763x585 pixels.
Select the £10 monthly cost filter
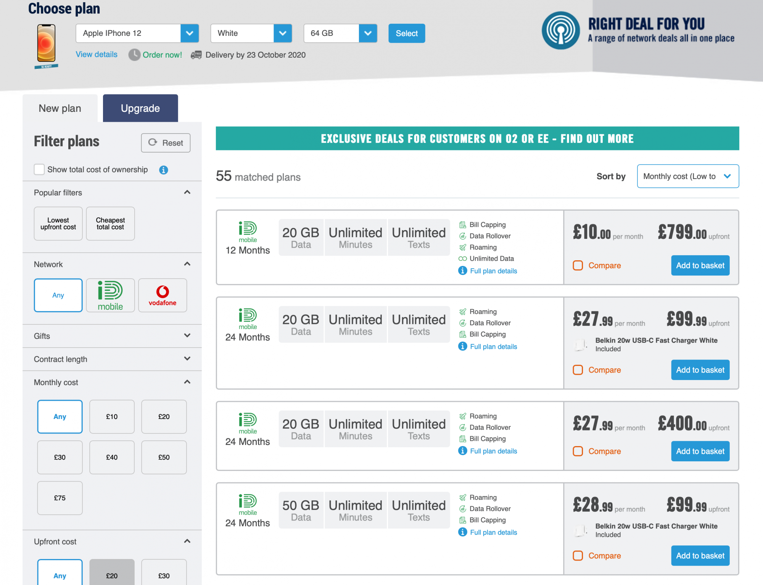[x=112, y=417]
